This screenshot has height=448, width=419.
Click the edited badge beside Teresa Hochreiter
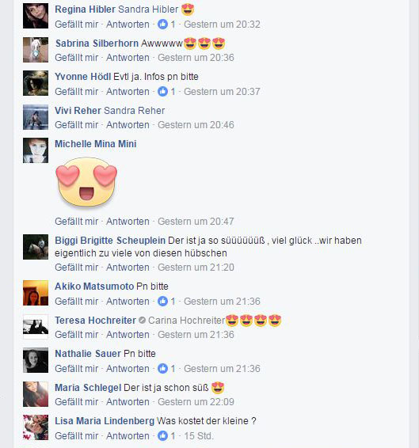point(142,321)
